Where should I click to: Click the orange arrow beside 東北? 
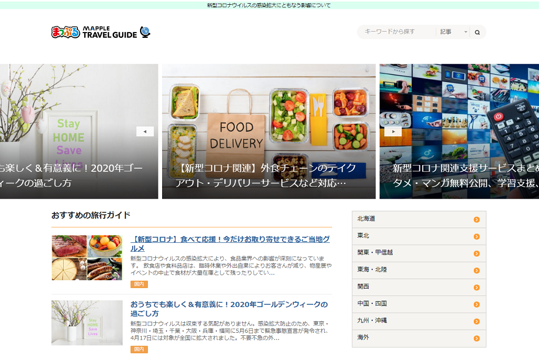(476, 237)
